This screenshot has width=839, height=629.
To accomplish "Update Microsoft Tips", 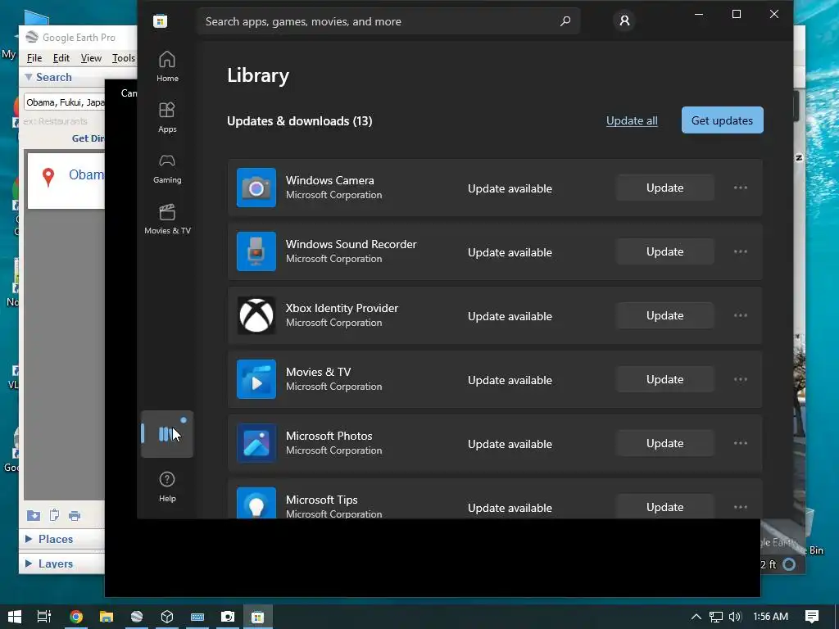I will [664, 506].
